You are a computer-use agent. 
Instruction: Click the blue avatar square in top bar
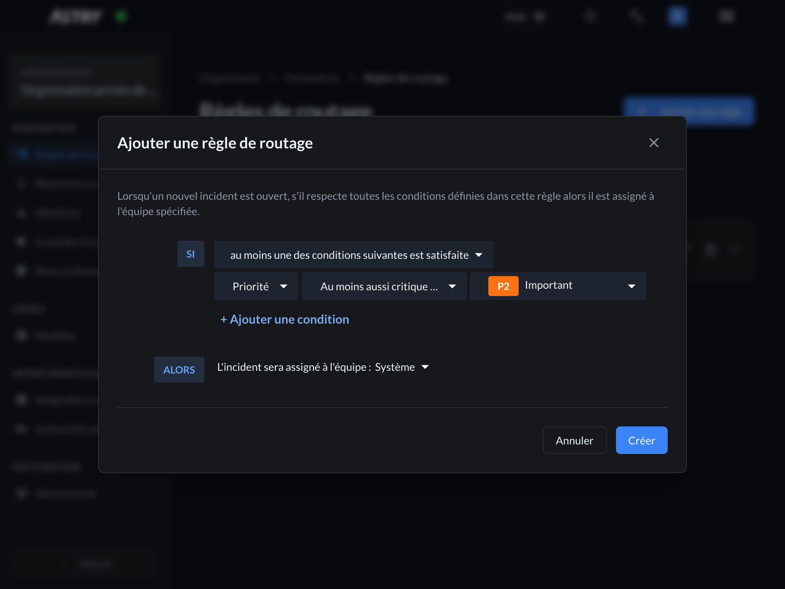677,16
